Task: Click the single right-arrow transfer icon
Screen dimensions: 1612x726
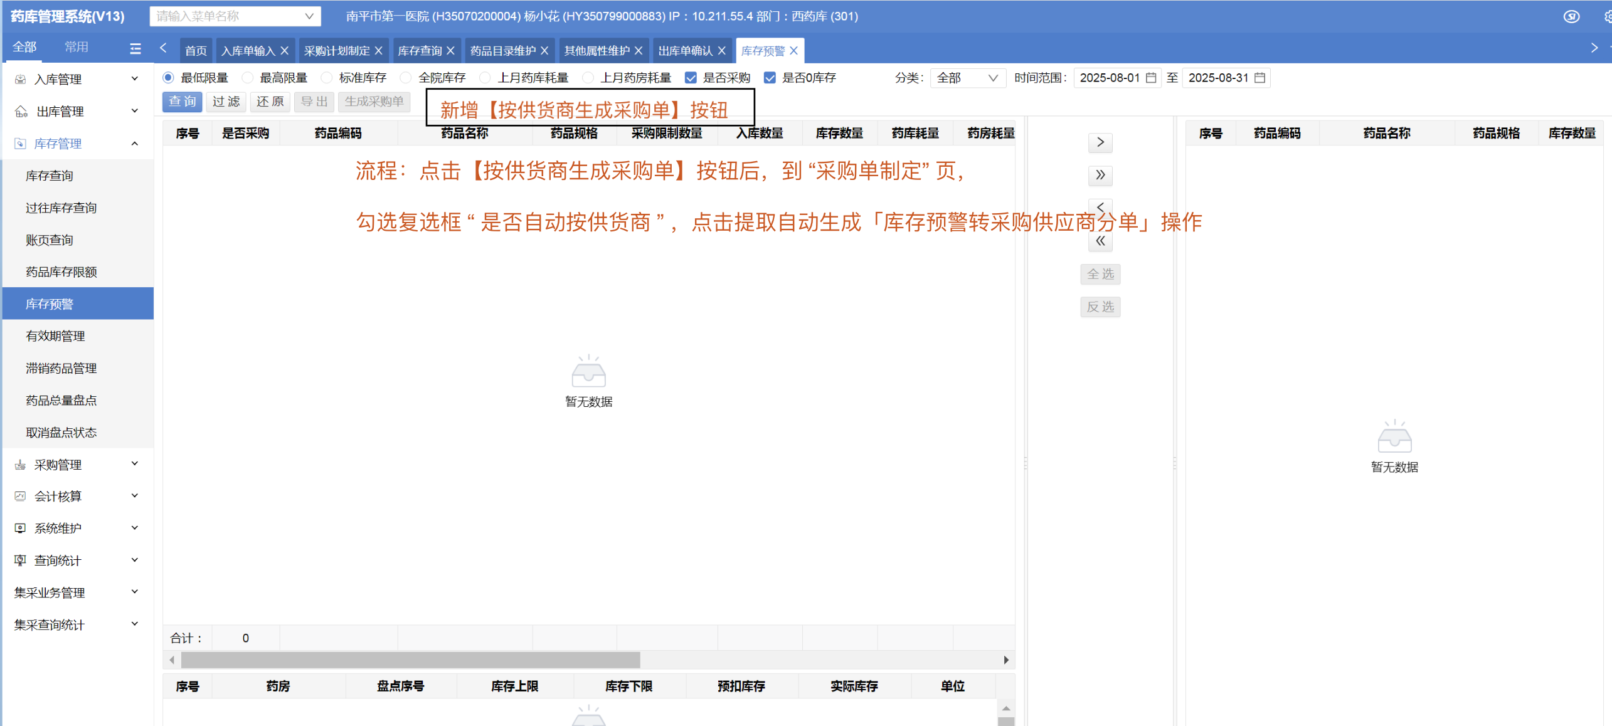Action: (1100, 142)
